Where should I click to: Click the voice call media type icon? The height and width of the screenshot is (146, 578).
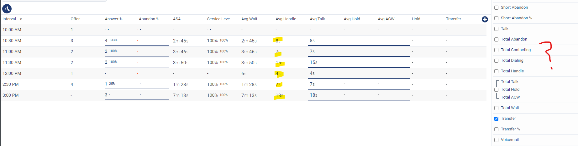point(7,9)
